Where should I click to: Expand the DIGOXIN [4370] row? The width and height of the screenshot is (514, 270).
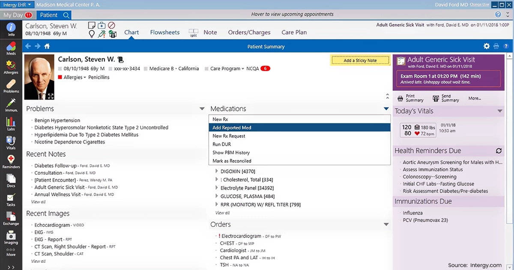point(216,171)
